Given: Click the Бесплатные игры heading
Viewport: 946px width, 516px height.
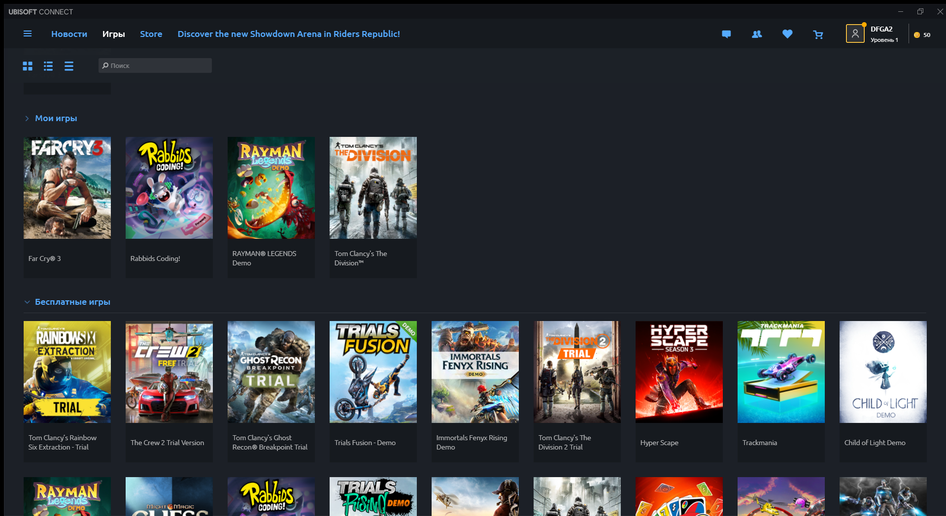Looking at the screenshot, I should (x=72, y=302).
